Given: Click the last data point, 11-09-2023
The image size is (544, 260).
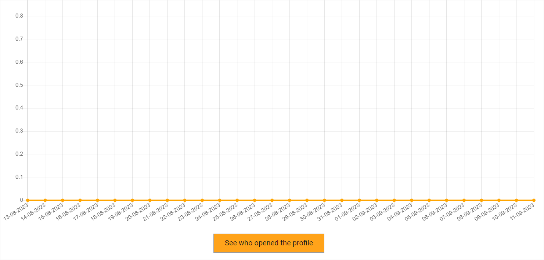Looking at the screenshot, I should coord(534,200).
